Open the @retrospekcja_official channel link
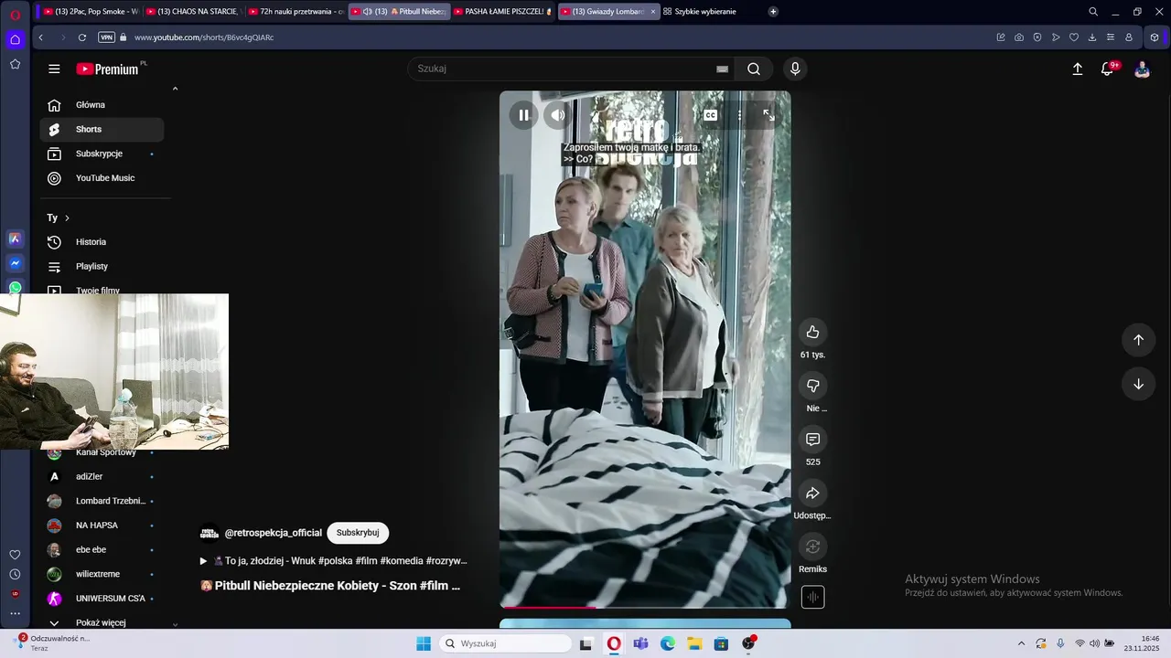This screenshot has width=1171, height=658. 274,533
